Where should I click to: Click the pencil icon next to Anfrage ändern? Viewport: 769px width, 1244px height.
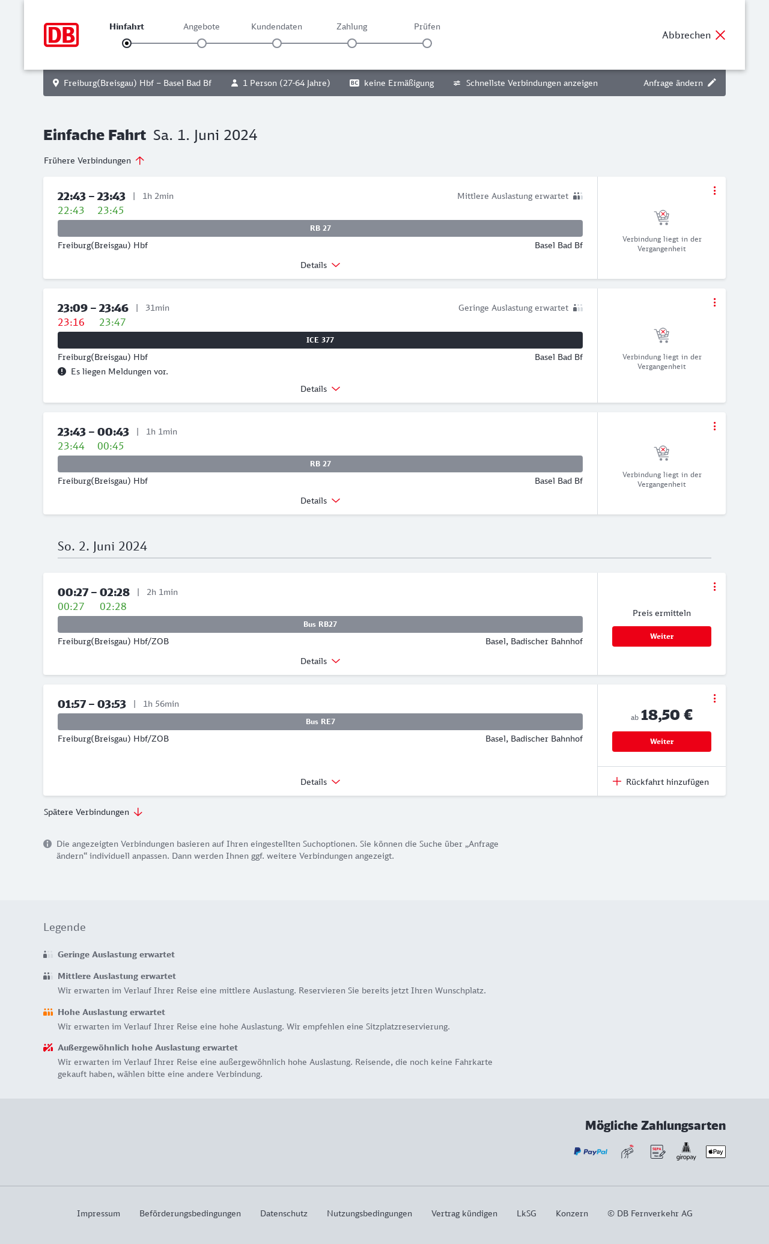[x=712, y=83]
